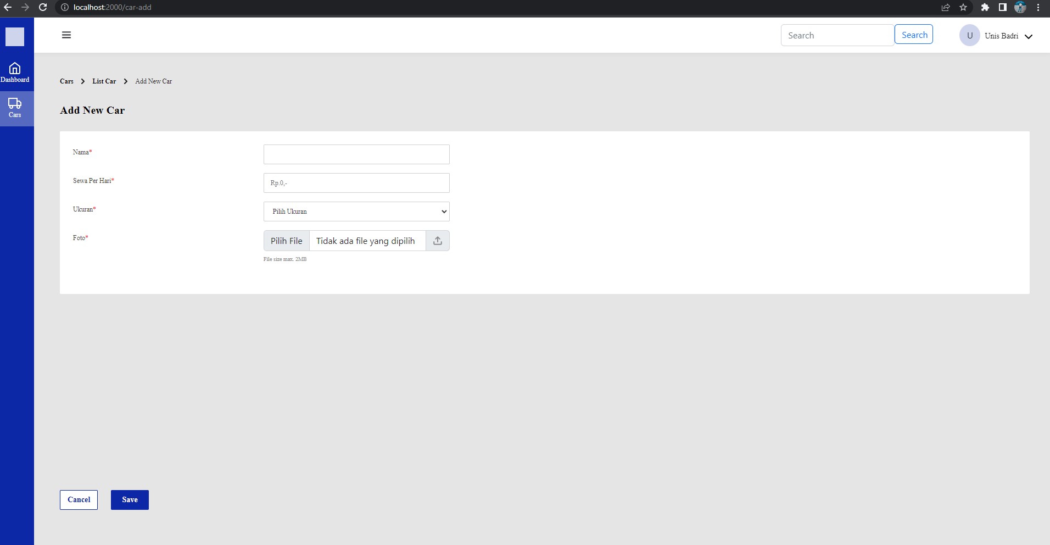Bookmark the page via star icon
The width and height of the screenshot is (1050, 545).
(964, 7)
